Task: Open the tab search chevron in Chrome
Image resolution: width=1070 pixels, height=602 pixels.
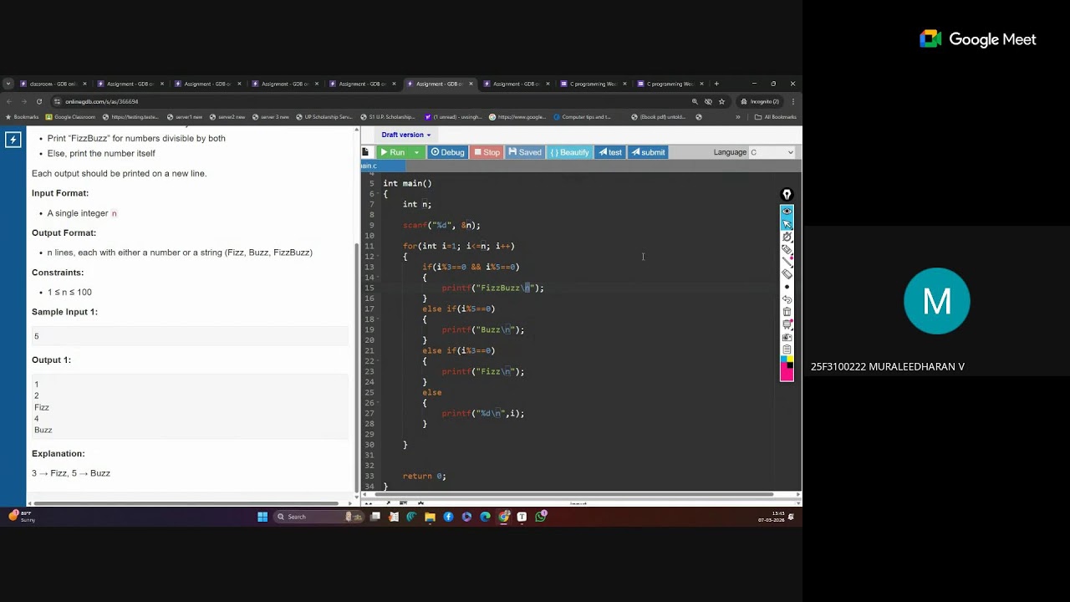Action: point(8,84)
